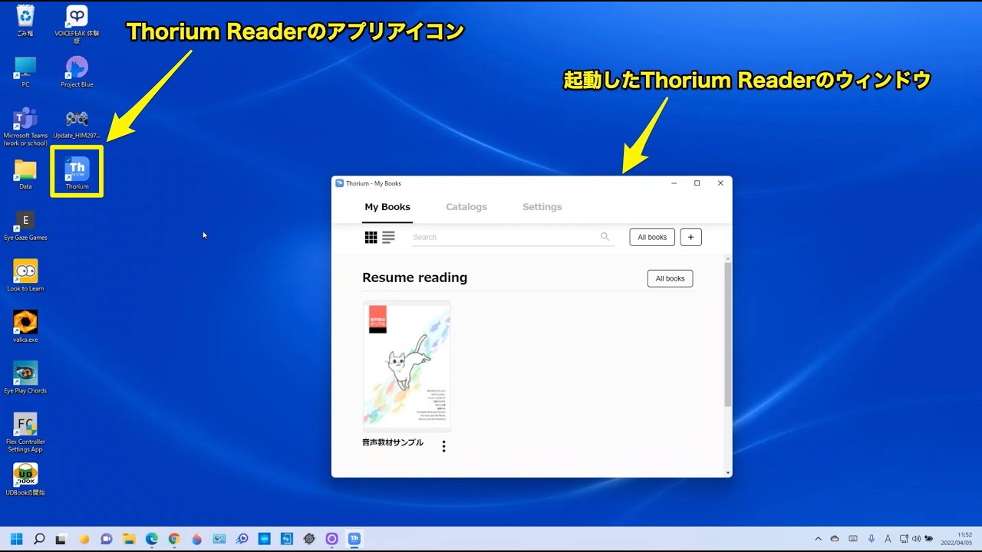Open the Chat icon on the taskbar
The width and height of the screenshot is (982, 552).
(x=107, y=539)
